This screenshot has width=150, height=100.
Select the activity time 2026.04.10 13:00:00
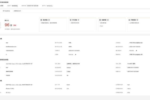[x=133, y=67]
